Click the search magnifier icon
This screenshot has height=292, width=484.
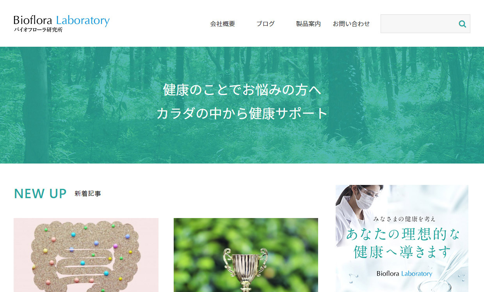(x=462, y=24)
